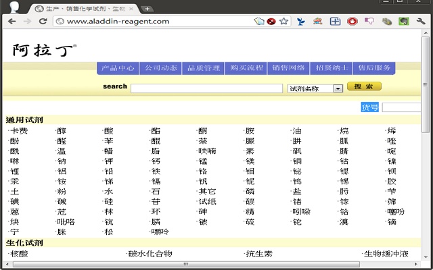Click the horizontal scrollbar right arrow

point(417,264)
